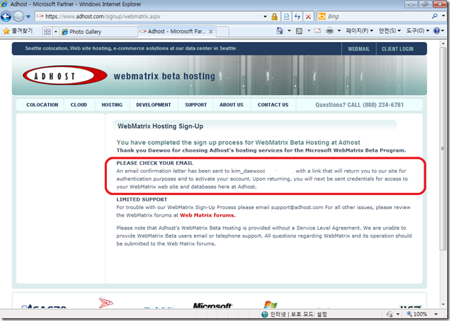Click the compatibility view icon
Viewport: 450px width, 321px height.
click(286, 17)
